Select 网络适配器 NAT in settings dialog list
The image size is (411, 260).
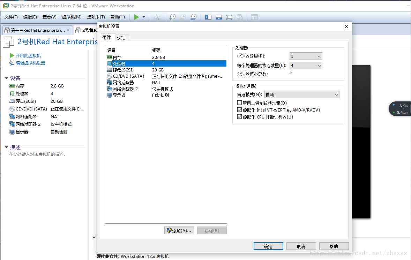click(166, 83)
